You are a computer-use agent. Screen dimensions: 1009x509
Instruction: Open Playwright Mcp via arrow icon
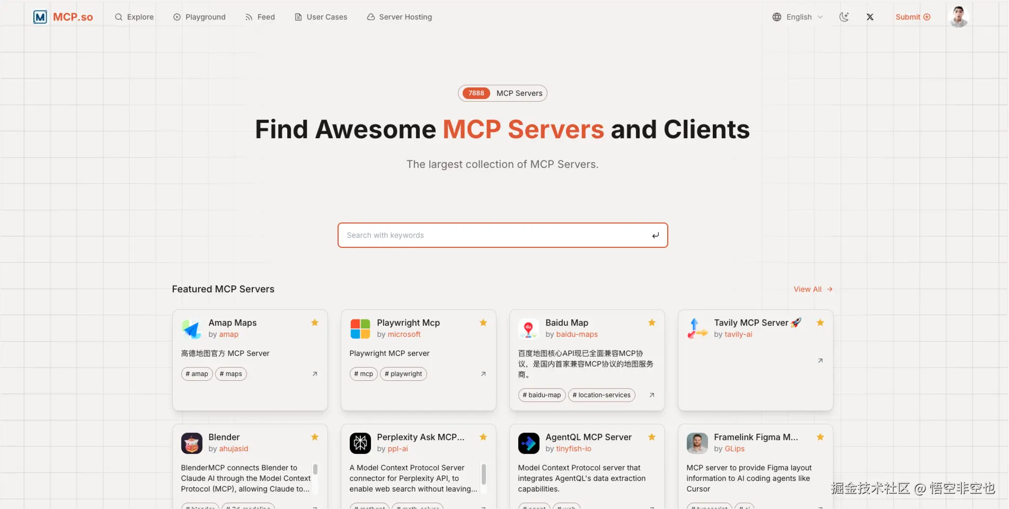click(x=483, y=374)
